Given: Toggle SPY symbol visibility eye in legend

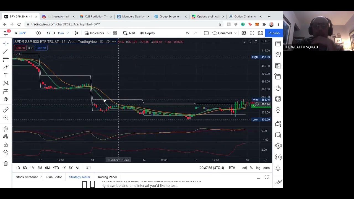Looking at the screenshot, I should tap(108, 42).
